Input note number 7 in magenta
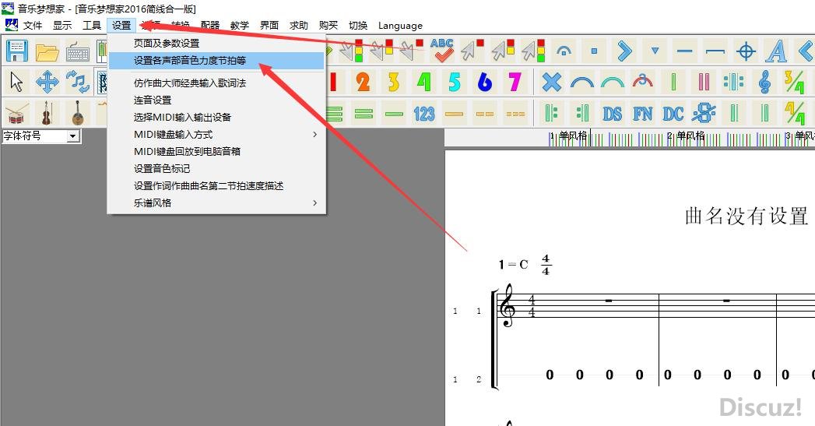The height and width of the screenshot is (426, 815). click(x=515, y=83)
